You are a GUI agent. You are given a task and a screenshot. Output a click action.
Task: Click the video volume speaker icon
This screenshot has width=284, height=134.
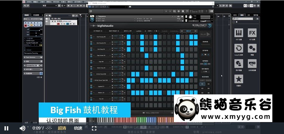[x=22, y=128]
